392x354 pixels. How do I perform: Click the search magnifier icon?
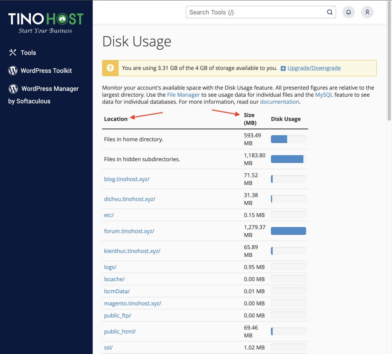click(330, 12)
